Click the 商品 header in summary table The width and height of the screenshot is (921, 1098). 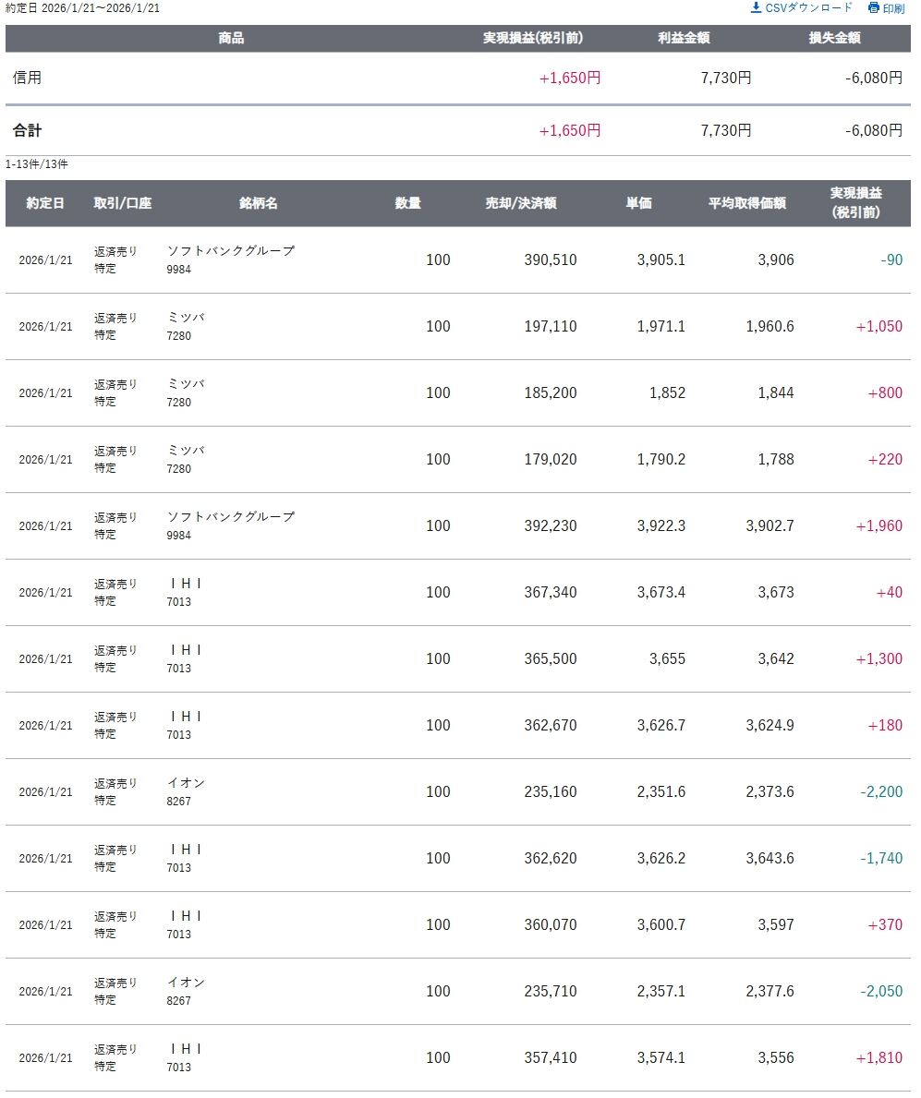coord(231,39)
